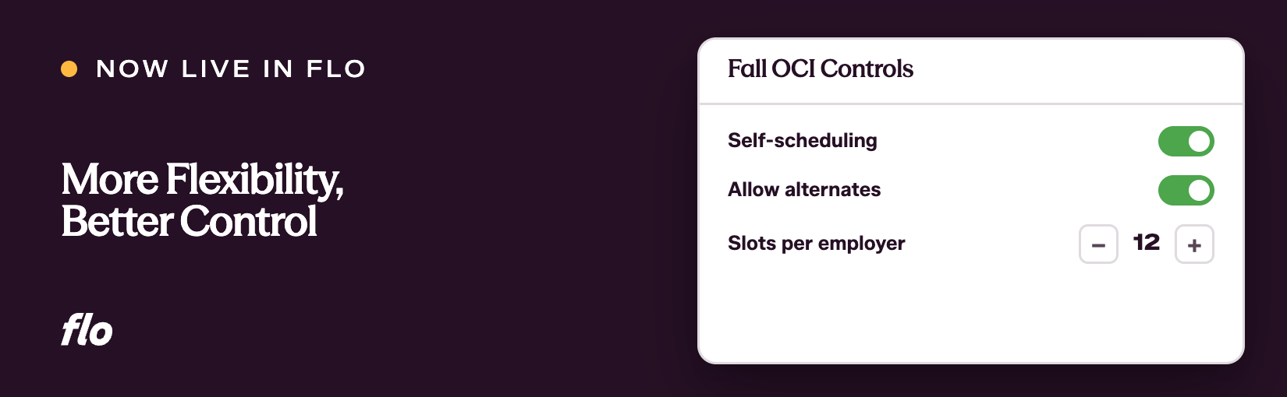The height and width of the screenshot is (397, 1287).
Task: Click the minus icon in stepper
Action: point(1098,246)
